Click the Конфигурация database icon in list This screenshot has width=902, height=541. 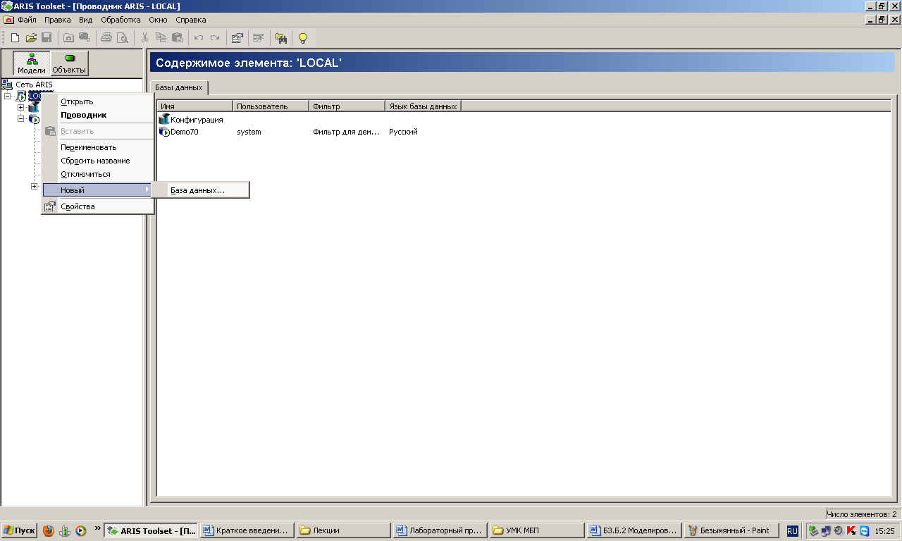(x=164, y=119)
